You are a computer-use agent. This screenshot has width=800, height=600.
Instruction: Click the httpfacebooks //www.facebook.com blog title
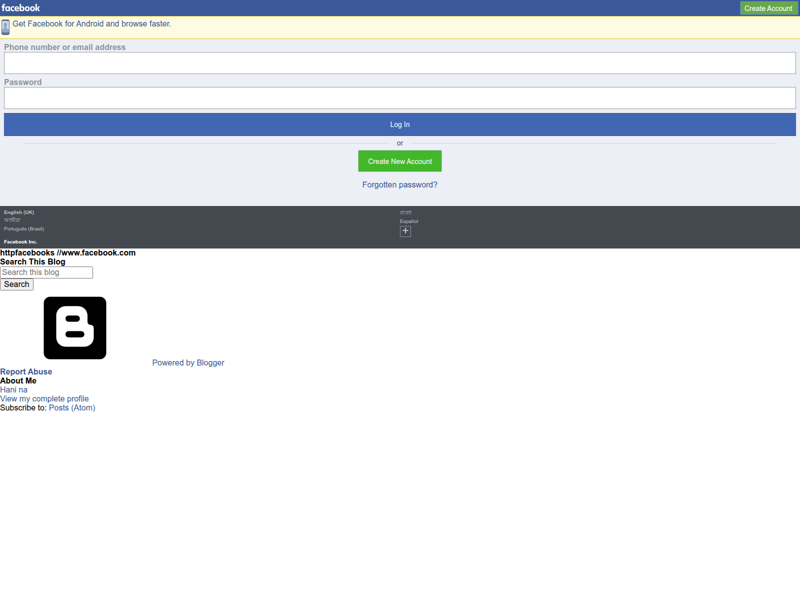(68, 252)
